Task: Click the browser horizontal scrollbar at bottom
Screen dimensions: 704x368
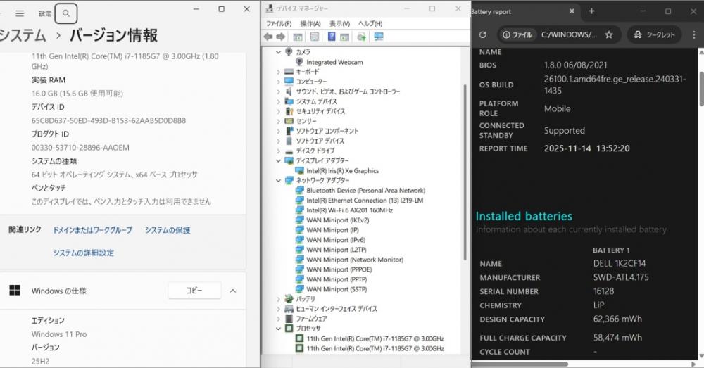Action: click(520, 364)
